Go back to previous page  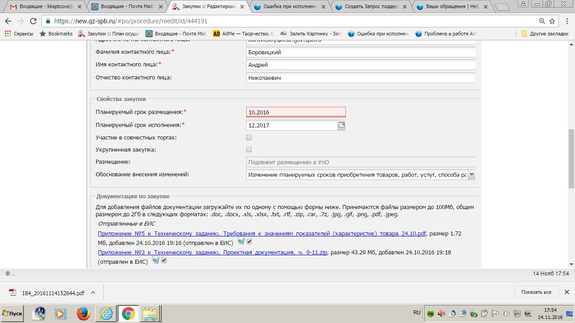8,21
